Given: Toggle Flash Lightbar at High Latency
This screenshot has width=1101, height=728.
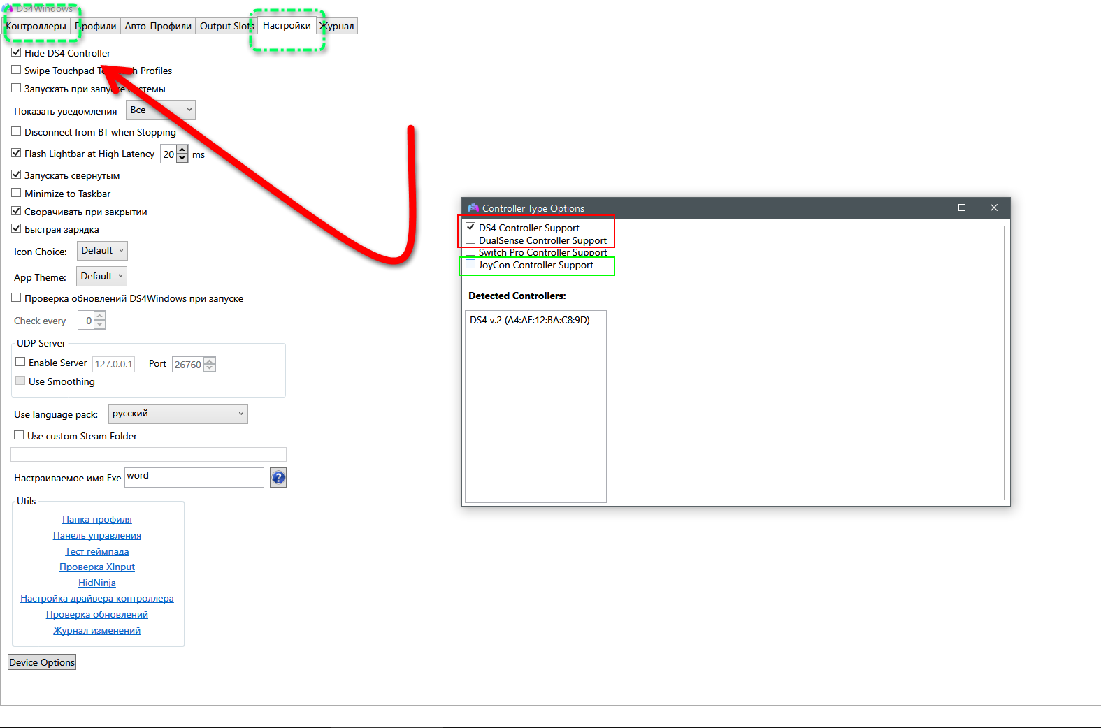Looking at the screenshot, I should pos(16,153).
